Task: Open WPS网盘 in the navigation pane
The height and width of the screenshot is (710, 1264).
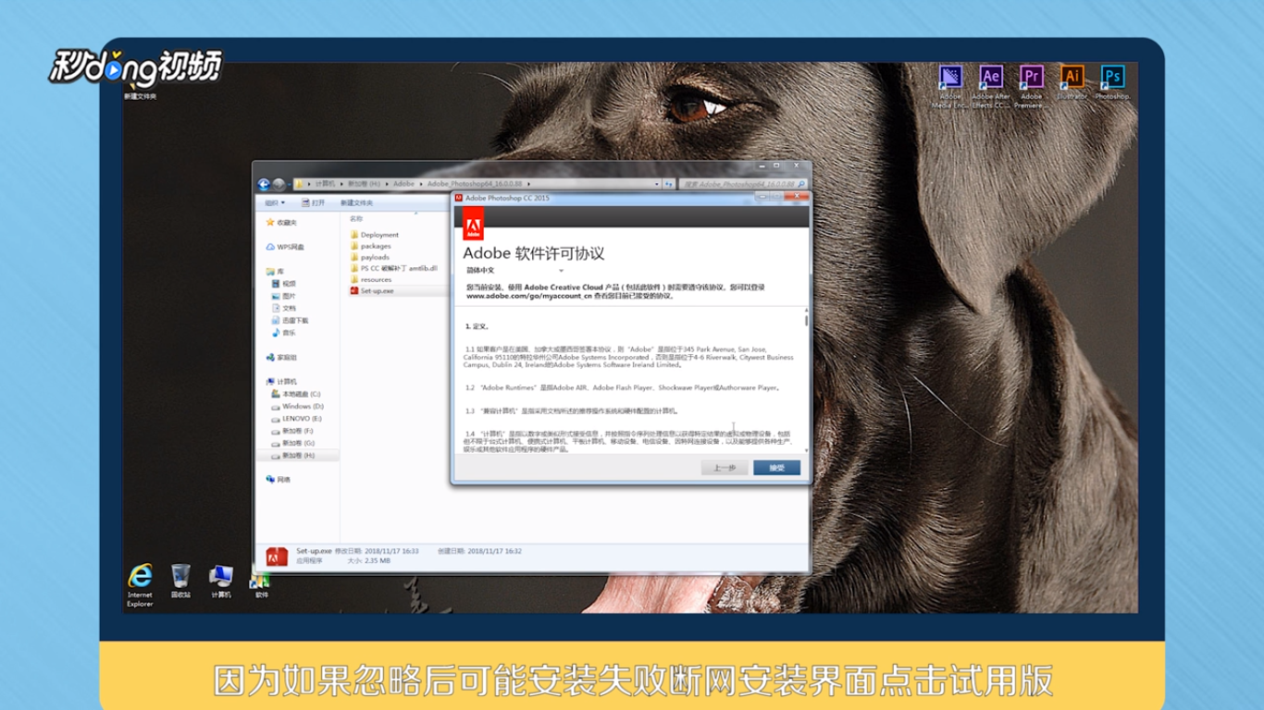Action: click(x=285, y=247)
